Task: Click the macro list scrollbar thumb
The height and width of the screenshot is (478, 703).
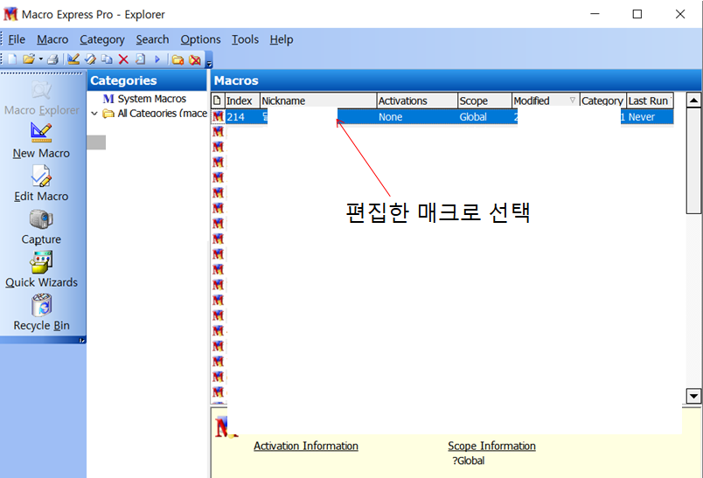Action: (693, 161)
